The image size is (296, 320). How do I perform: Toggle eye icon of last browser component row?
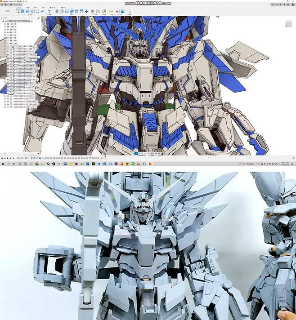pyautogui.click(x=8, y=107)
